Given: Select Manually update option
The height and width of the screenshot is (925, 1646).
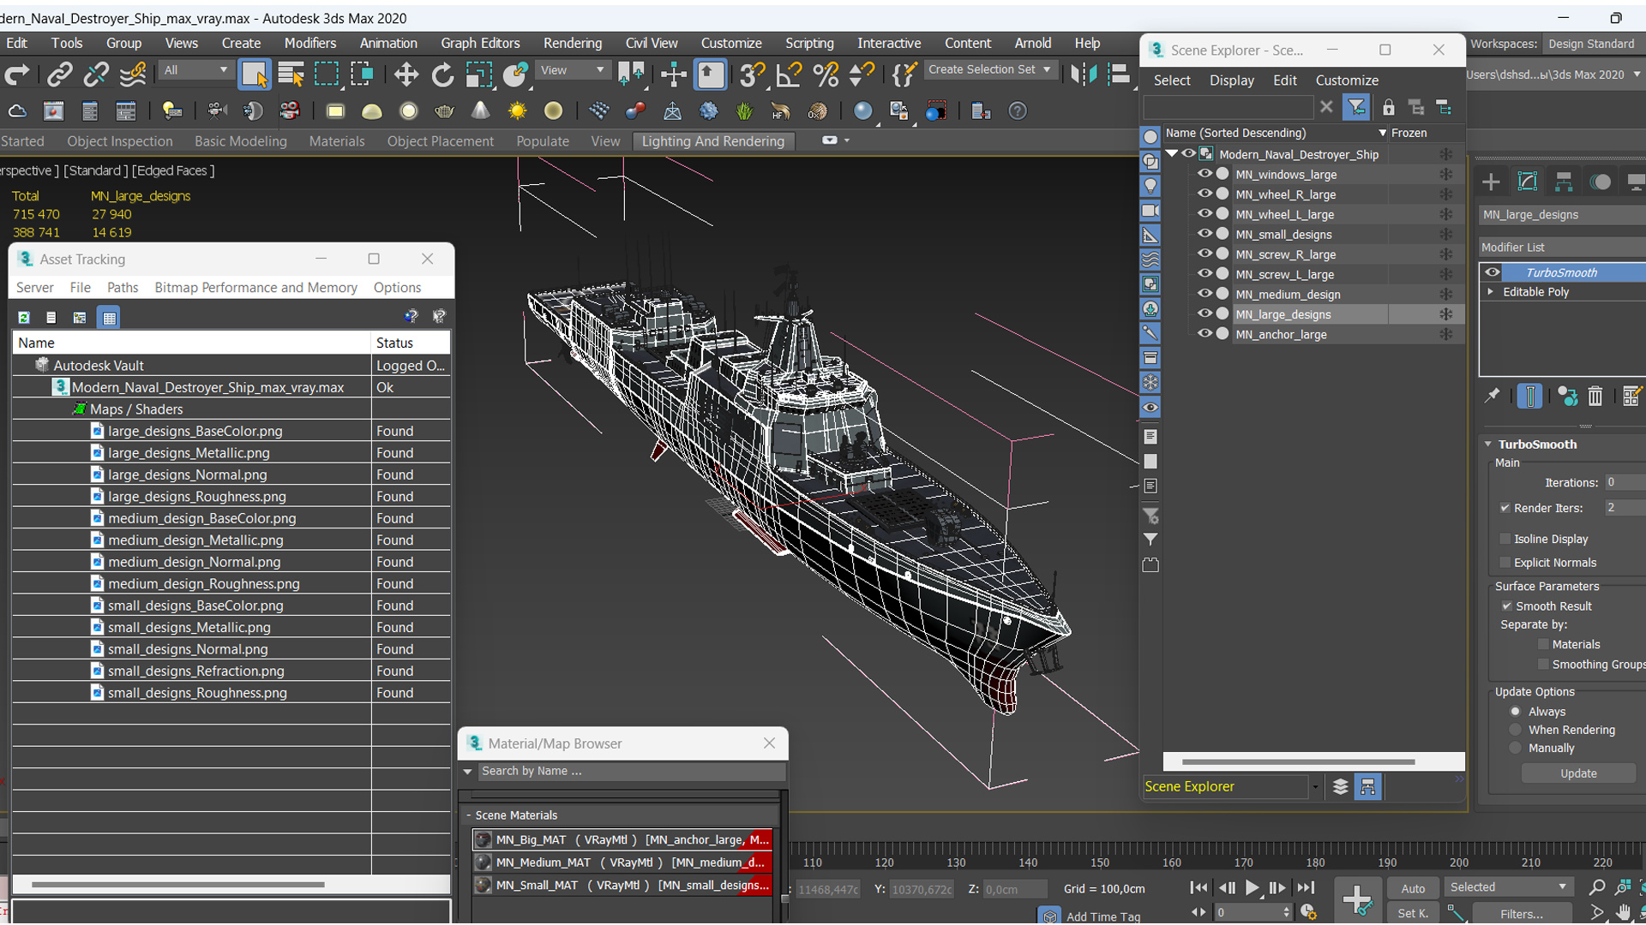Looking at the screenshot, I should [x=1516, y=749].
